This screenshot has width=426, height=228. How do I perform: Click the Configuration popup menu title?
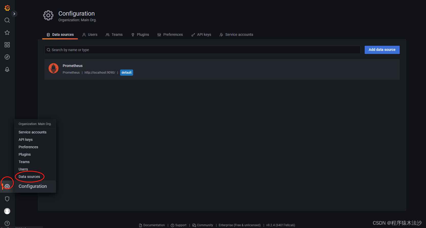pyautogui.click(x=33, y=186)
